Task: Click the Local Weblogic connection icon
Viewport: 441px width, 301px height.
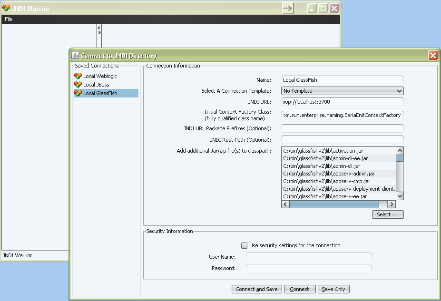Action: [78, 76]
